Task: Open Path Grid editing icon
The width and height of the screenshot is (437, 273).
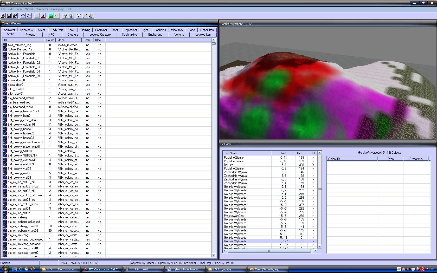Action: pos(57,16)
